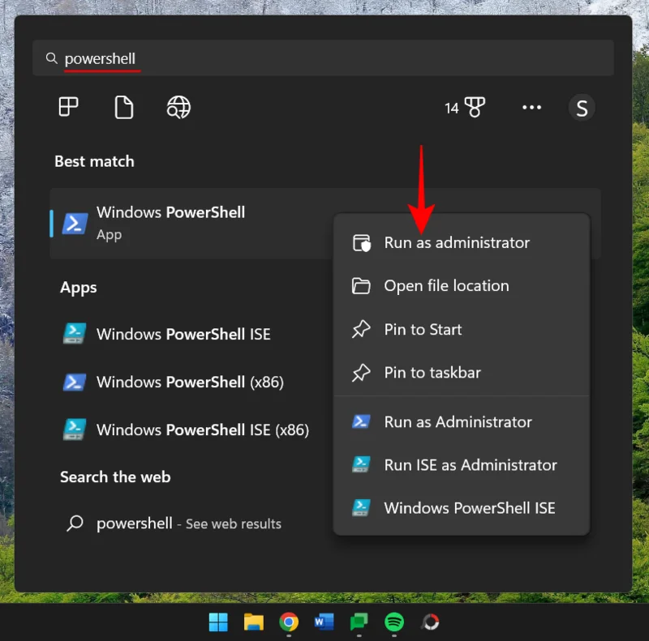Open Google Chat from the taskbar
The image size is (649, 641).
tap(360, 622)
